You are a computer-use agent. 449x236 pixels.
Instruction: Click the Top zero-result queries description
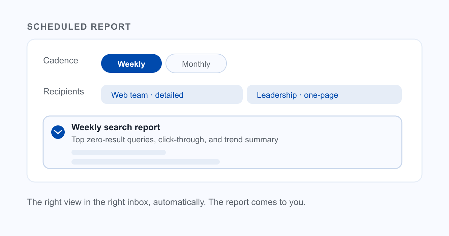coord(175,140)
